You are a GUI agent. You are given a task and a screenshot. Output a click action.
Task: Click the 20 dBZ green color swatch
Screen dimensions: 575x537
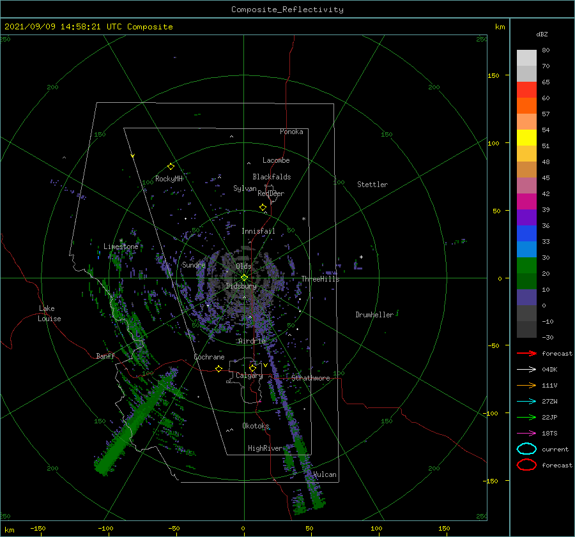pyautogui.click(x=526, y=266)
